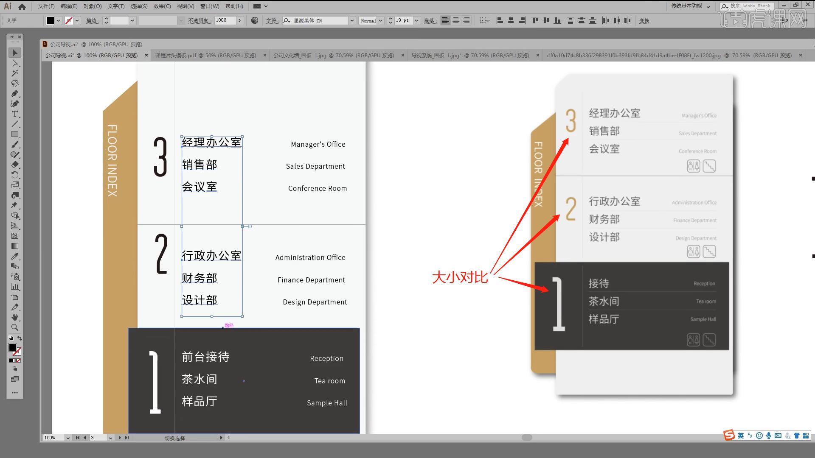Switch to 导视系统_面板 1.jpg tab
The image size is (815, 458).
tap(470, 56)
